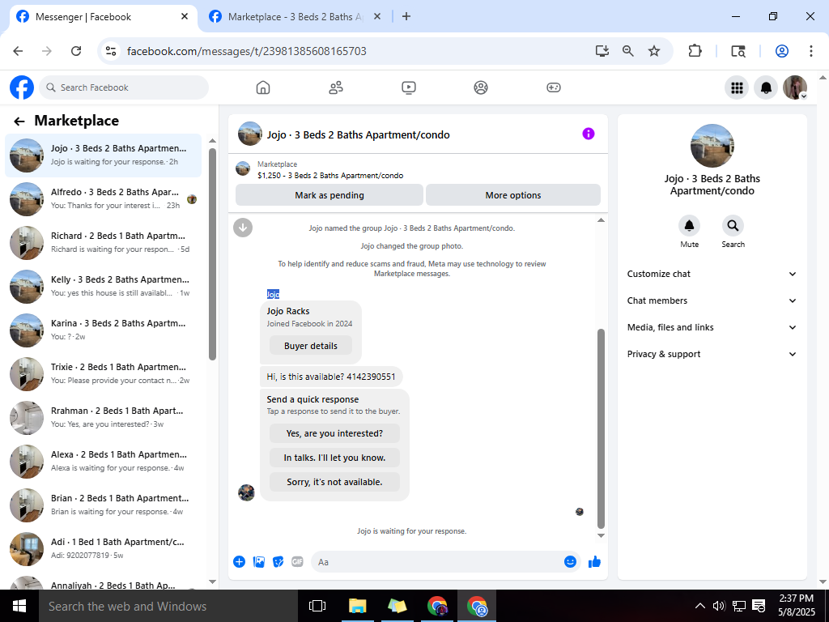Open Alfredo 3 Beds 2 Baths conversation

(x=104, y=199)
